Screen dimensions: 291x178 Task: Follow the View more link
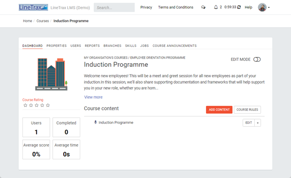[93, 97]
